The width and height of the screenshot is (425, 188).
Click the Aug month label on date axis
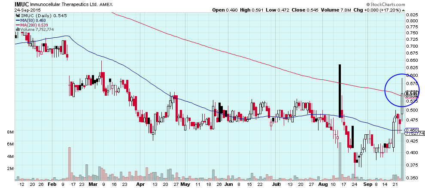(323, 184)
